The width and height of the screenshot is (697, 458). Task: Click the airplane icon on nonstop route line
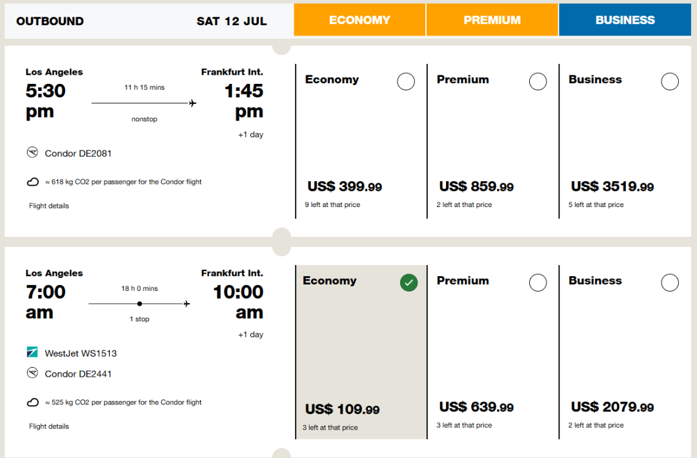tap(192, 103)
